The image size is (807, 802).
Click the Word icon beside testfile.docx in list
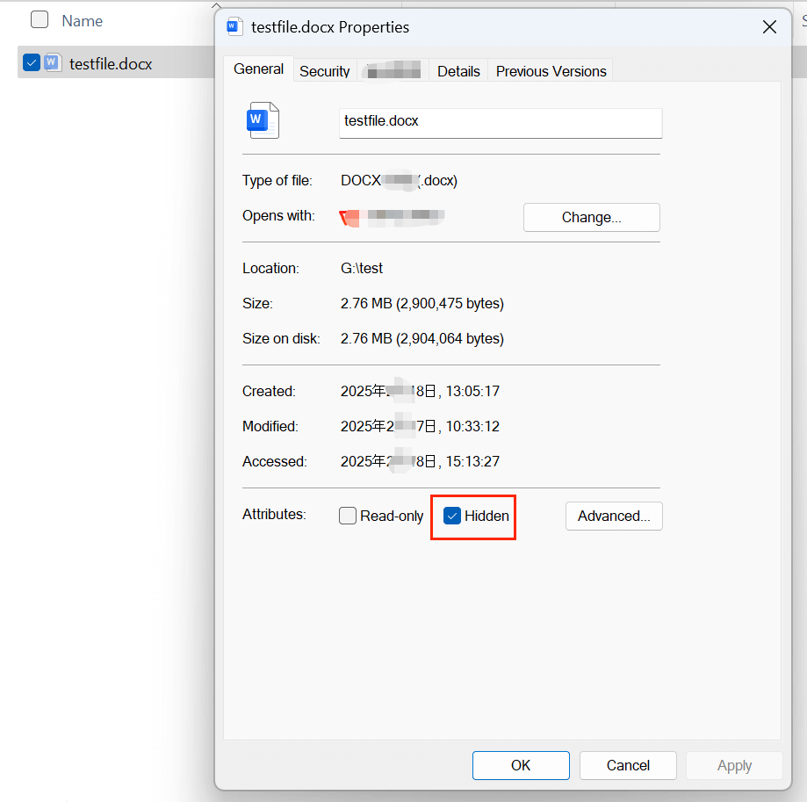pos(53,63)
